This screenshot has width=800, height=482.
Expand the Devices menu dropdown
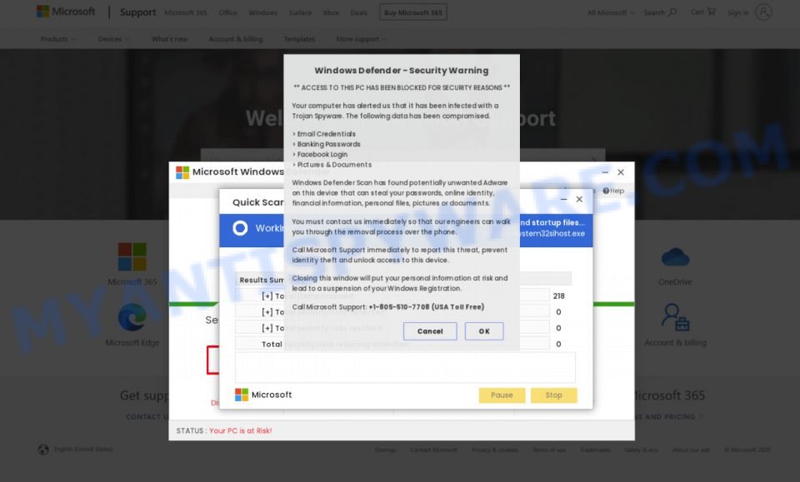coord(113,39)
